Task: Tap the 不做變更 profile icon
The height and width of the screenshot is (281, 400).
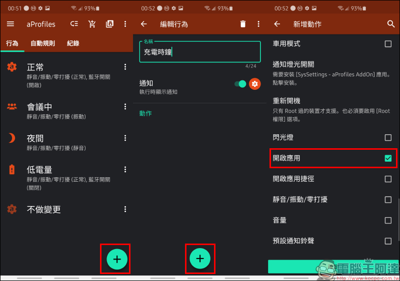Action: point(12,209)
